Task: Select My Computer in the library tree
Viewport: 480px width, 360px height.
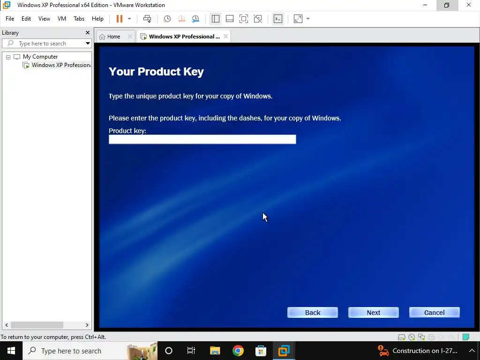Action: pyautogui.click(x=40, y=57)
